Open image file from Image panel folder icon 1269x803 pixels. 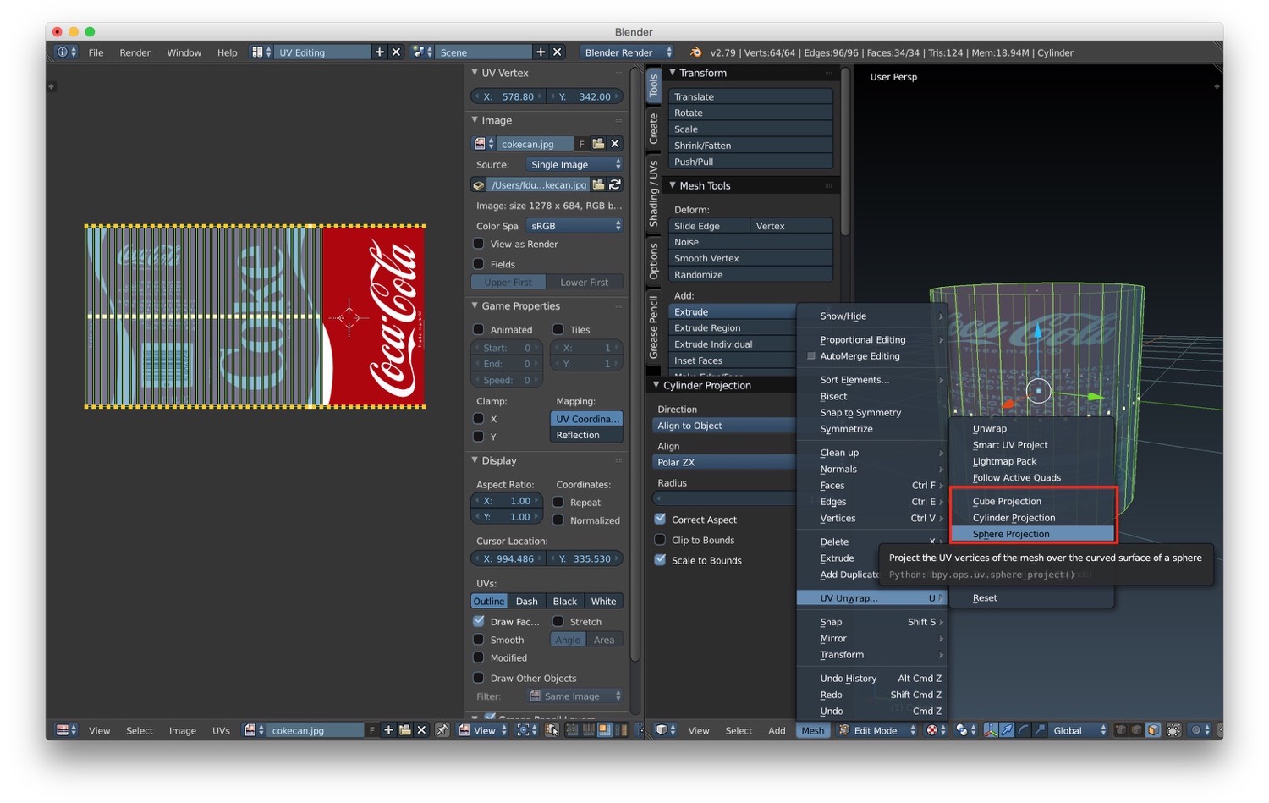[598, 144]
